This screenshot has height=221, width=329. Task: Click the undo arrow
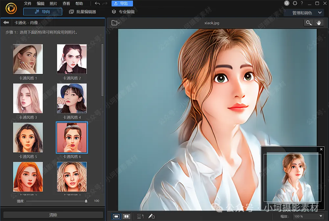point(97,4)
